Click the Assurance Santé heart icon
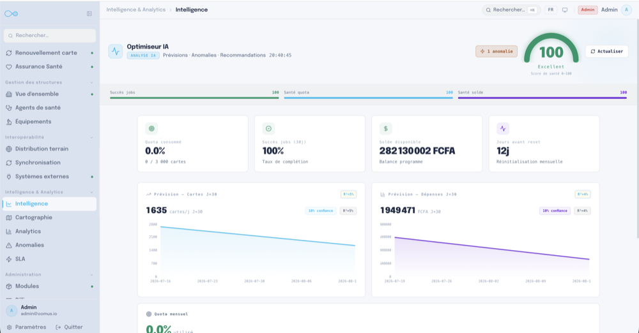 pos(9,67)
